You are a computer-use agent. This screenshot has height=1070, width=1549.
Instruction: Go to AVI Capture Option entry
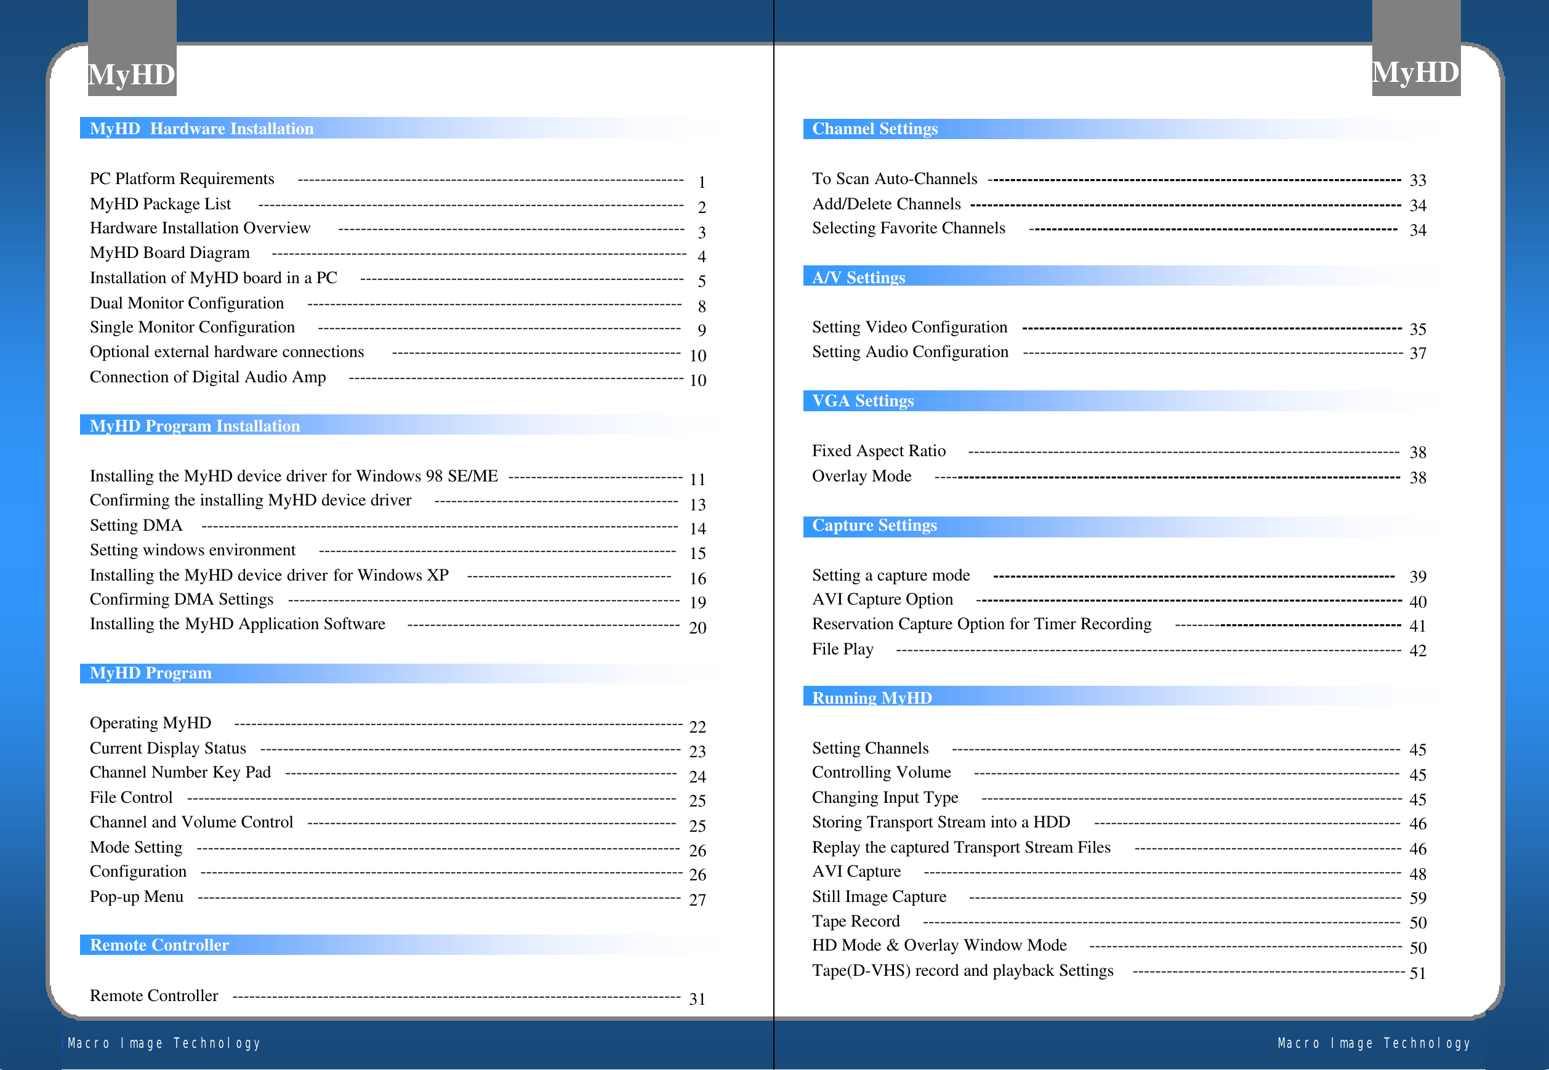tap(882, 600)
